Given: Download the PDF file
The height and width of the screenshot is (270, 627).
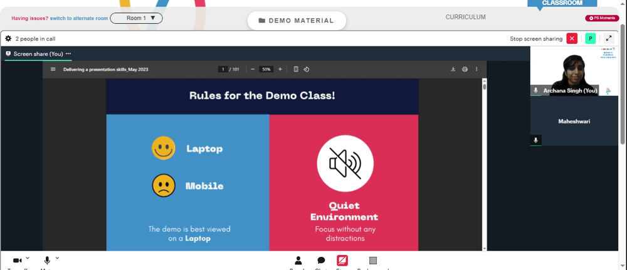Looking at the screenshot, I should [453, 69].
